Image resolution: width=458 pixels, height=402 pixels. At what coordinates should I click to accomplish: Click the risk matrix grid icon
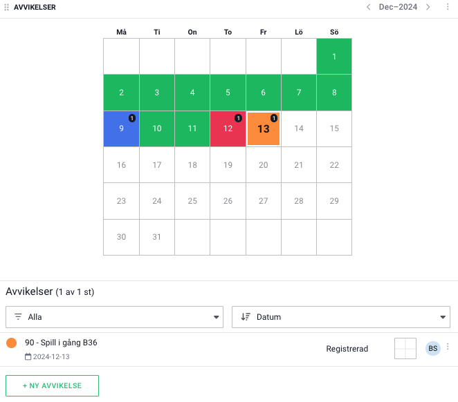tap(405, 349)
